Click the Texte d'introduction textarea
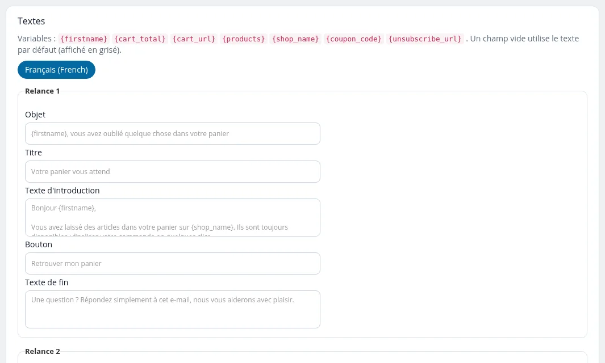Screen dimensions: 605x363 coord(173,217)
